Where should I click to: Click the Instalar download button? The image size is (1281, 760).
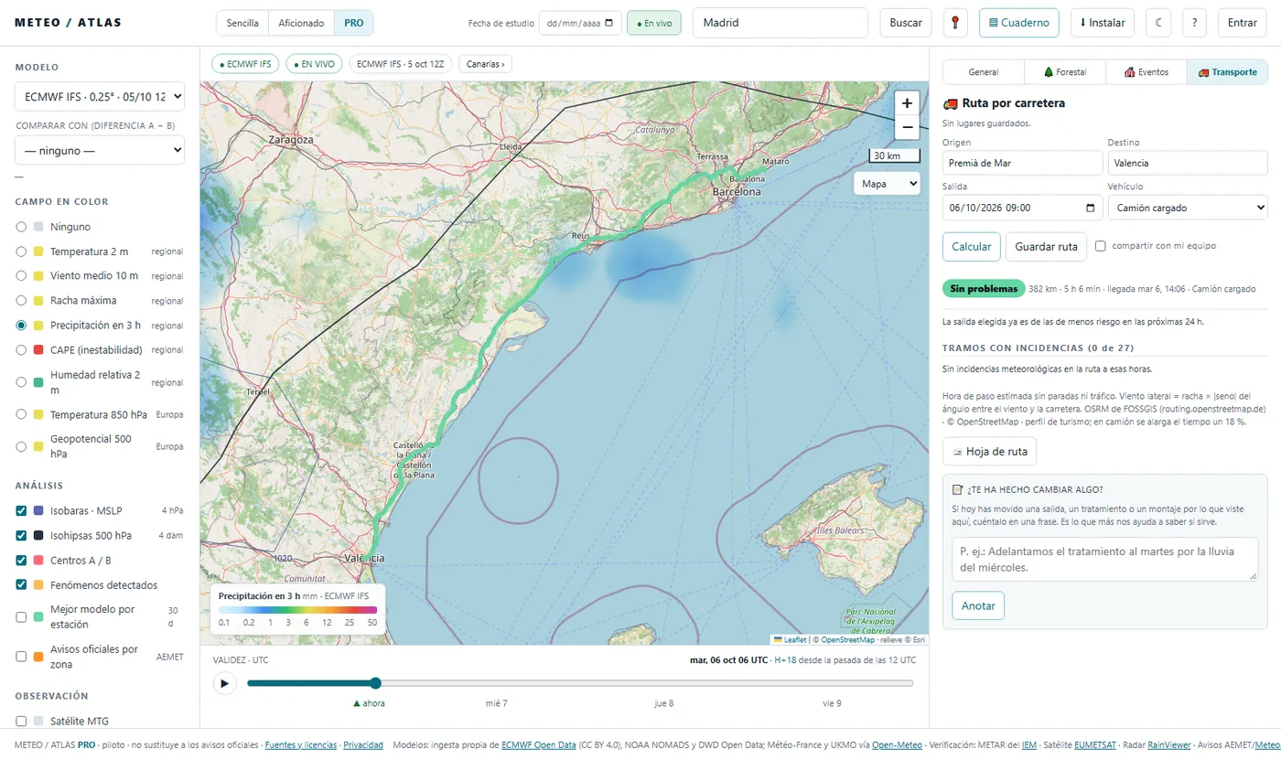[1102, 23]
